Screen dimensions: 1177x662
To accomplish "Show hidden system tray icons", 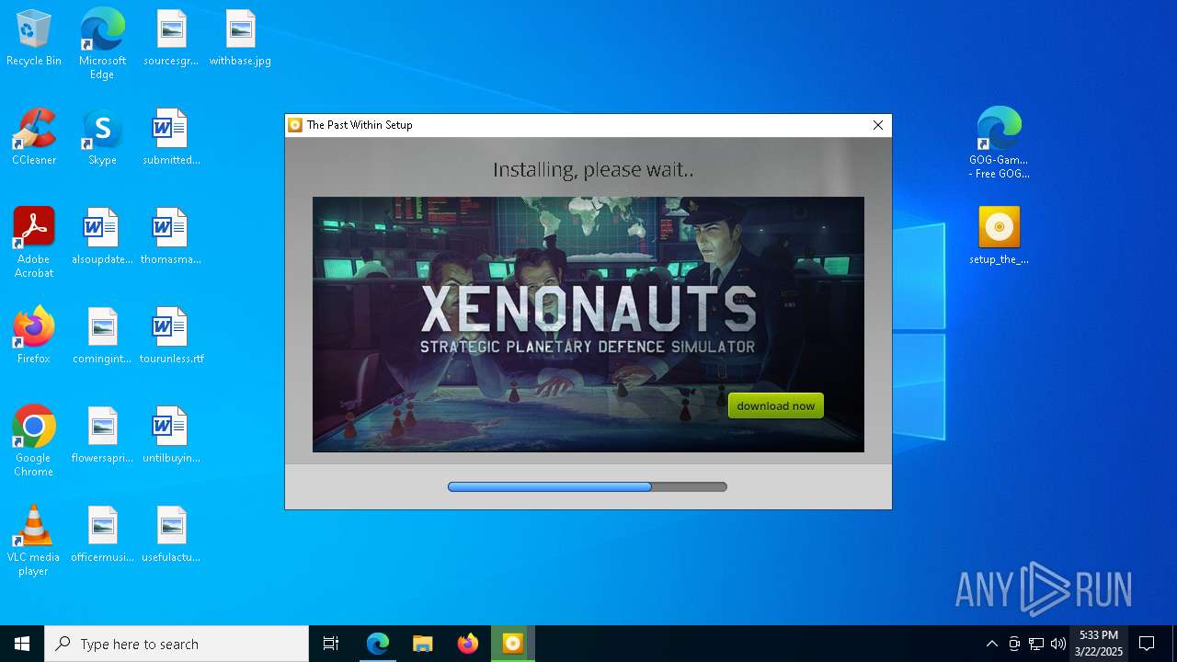I will [x=991, y=644].
